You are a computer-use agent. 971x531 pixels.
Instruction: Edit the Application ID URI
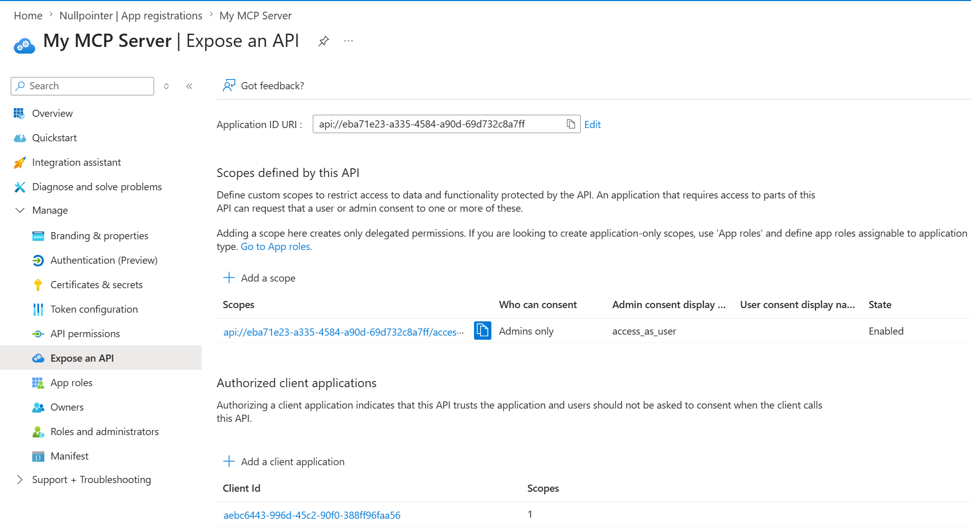[592, 124]
